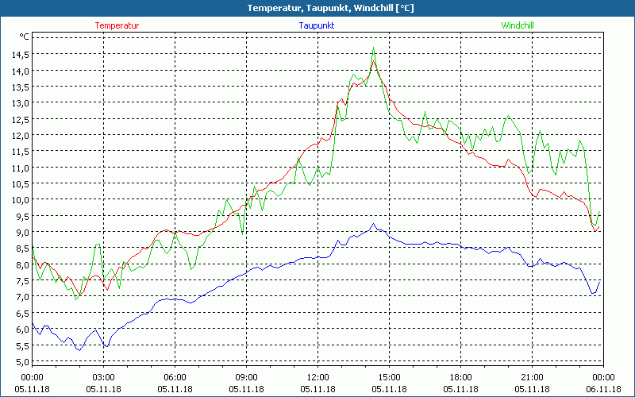635x397 pixels.
Task: Click the 8,0 y-axis value
Action: (x=23, y=264)
